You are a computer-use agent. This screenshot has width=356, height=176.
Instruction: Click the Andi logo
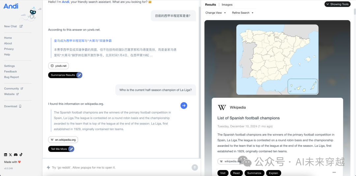tap(11, 6)
